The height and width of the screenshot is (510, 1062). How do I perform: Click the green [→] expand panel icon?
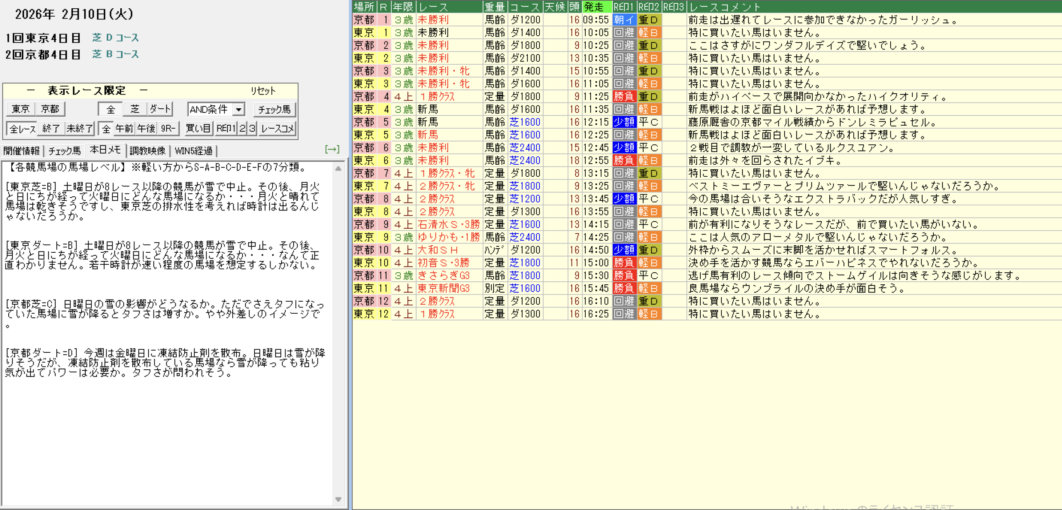[332, 149]
